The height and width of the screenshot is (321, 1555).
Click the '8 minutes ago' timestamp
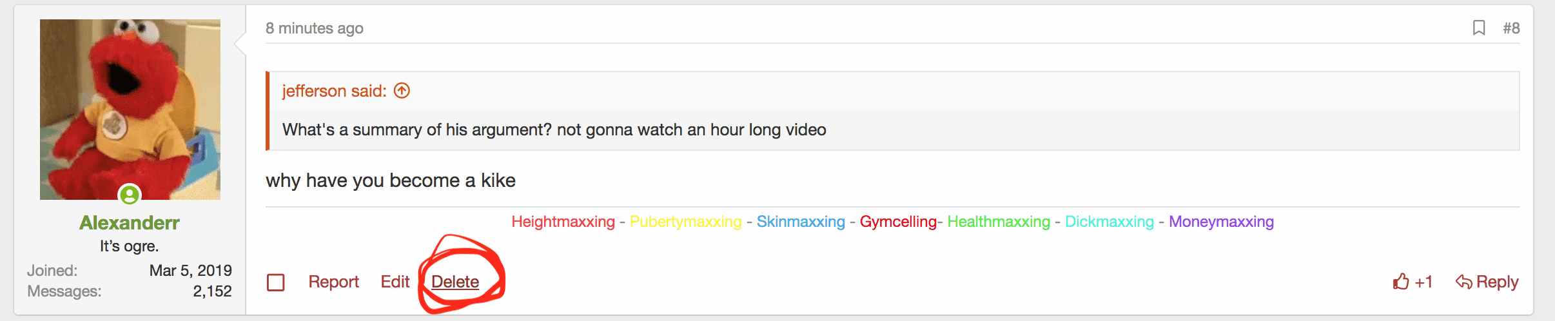315,28
